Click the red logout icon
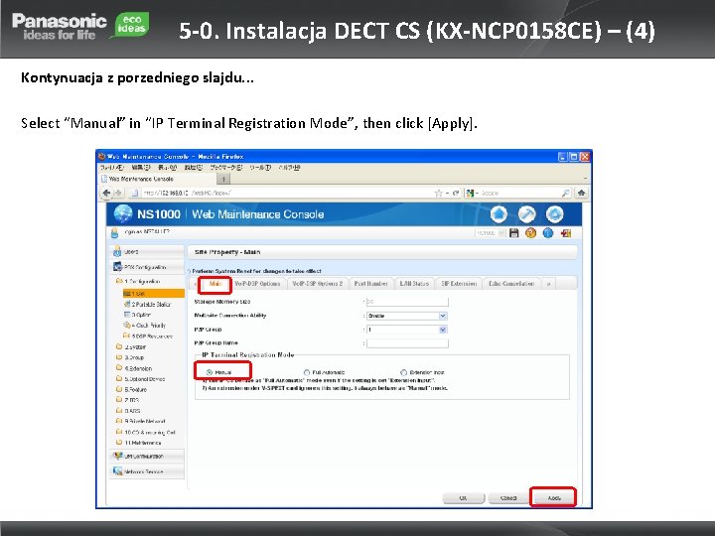This screenshot has height=536, width=715. [x=566, y=233]
